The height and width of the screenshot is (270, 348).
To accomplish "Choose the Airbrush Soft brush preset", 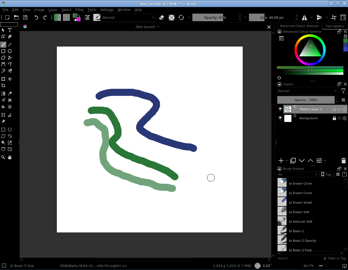I will pos(302,222).
